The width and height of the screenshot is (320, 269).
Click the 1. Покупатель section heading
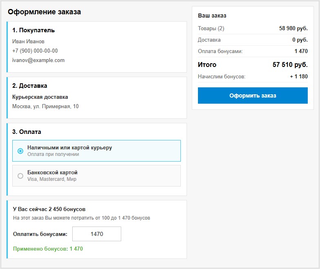pos(33,30)
